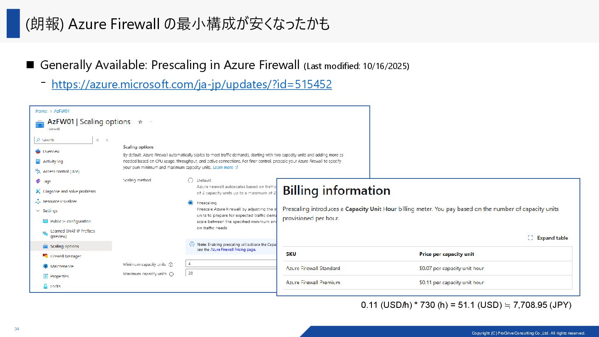Viewport: 599px width, 337px height.
Task: Click the Properties bars icon
Action: (46, 276)
